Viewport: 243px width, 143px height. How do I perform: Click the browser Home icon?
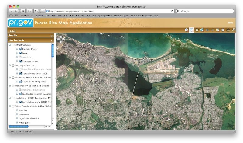tap(23, 11)
